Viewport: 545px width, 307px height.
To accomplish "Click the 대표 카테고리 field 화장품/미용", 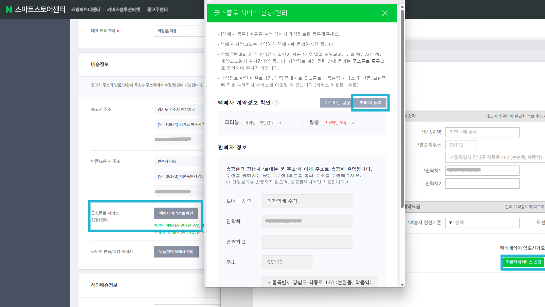I will (x=179, y=31).
